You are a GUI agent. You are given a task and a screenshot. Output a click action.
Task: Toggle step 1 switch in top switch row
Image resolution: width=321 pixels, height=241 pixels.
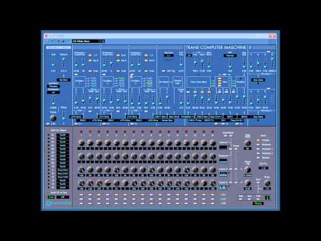(81, 195)
